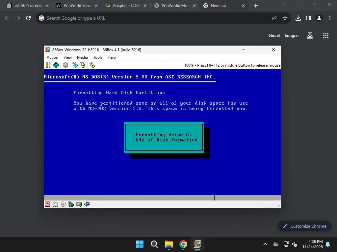Open the notifications bell icon
The image size is (337, 252).
(328, 244)
